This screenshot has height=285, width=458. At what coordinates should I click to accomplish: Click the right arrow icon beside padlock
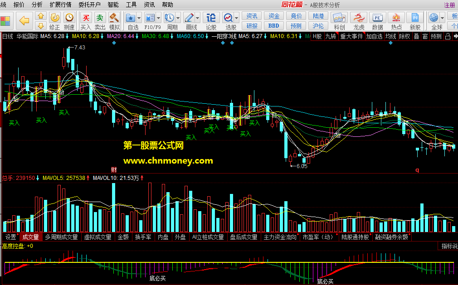point(455,36)
